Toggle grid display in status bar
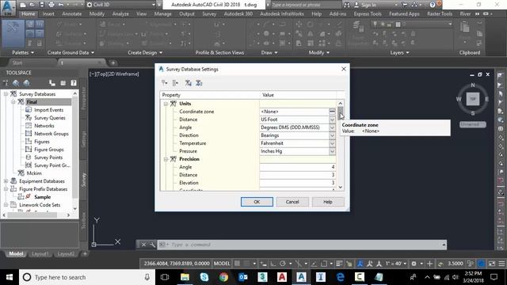This screenshot has width=507, height=285. click(238, 264)
